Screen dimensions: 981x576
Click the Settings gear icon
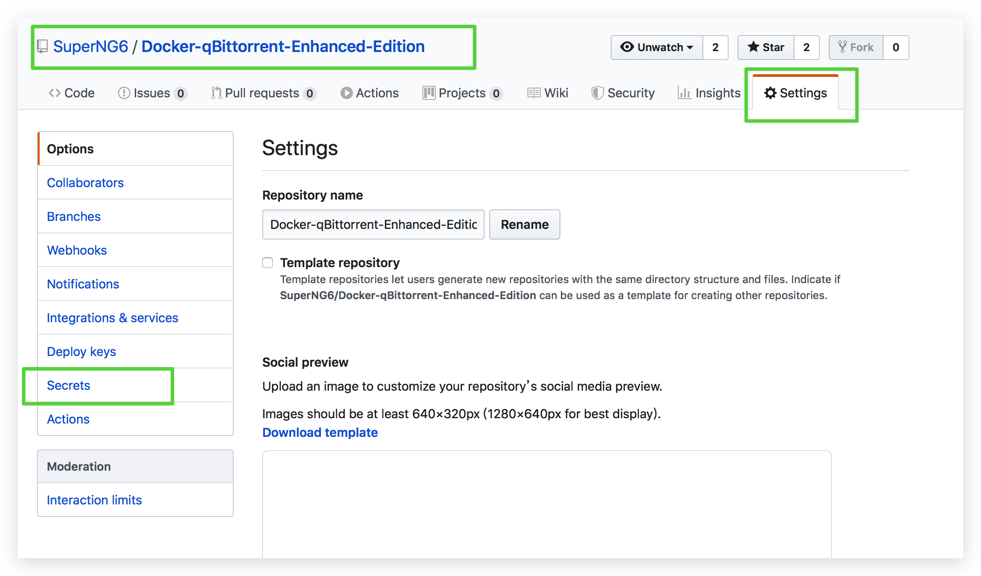pos(770,93)
